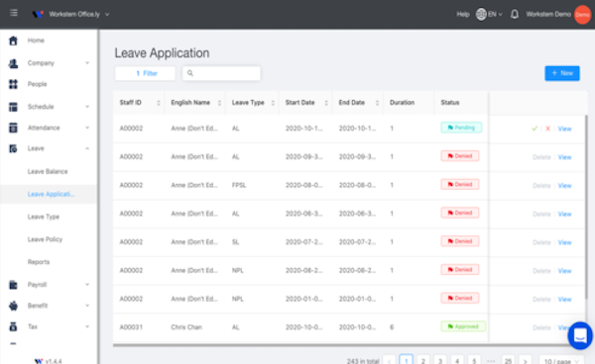Click the 1 Filter button
This screenshot has width=595, height=364.
pos(146,73)
